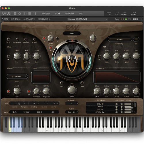Screen dimensions: 144x144
Task: Enable the solo button
Action: click(62, 83)
